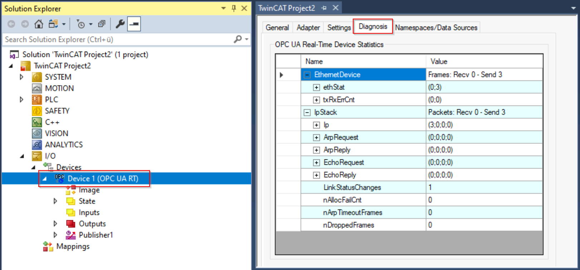Image resolution: width=580 pixels, height=270 pixels.
Task: Switch to the Namespaces/Data Sources tab
Action: pyautogui.click(x=436, y=28)
